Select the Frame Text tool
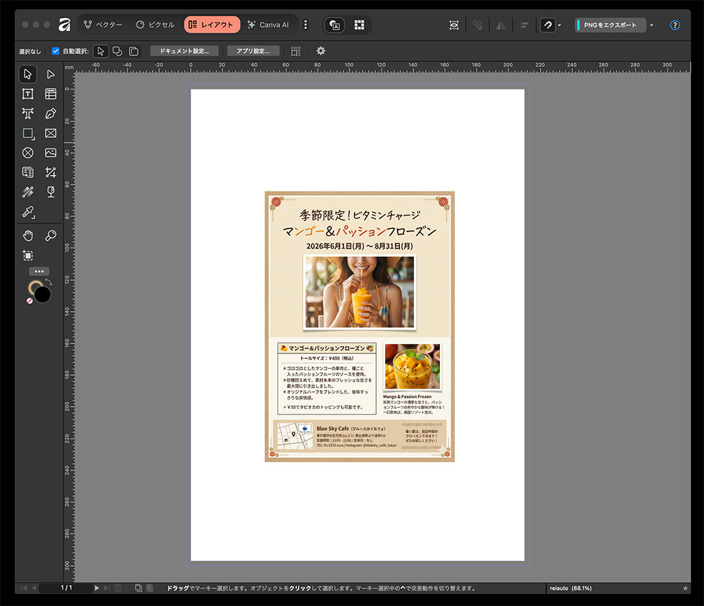The height and width of the screenshot is (606, 704). [28, 94]
